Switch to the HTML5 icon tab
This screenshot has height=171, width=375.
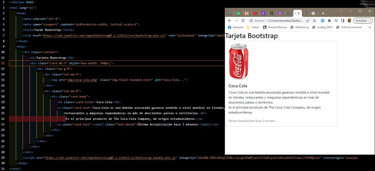coord(247,13)
